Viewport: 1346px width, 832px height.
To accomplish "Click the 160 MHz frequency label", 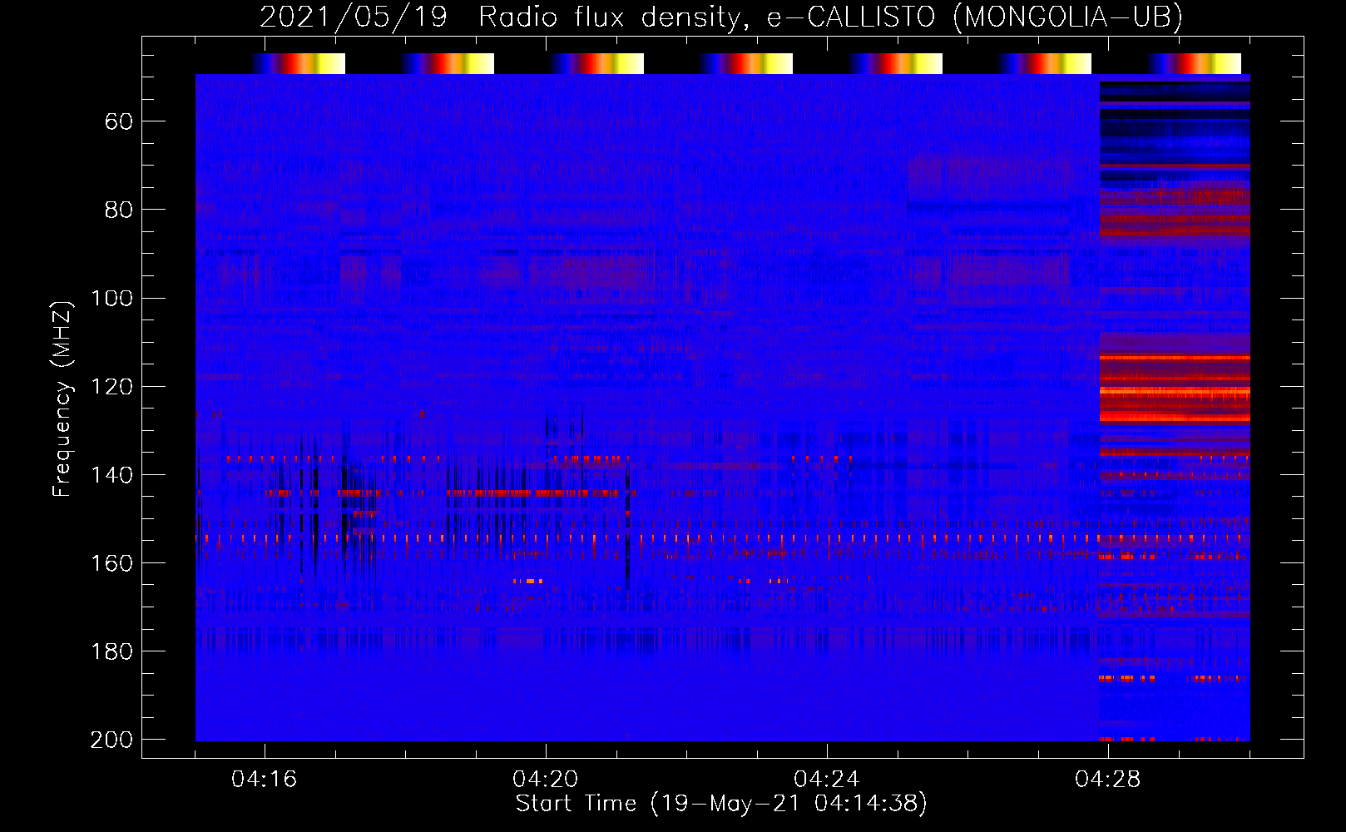I will tap(111, 563).
